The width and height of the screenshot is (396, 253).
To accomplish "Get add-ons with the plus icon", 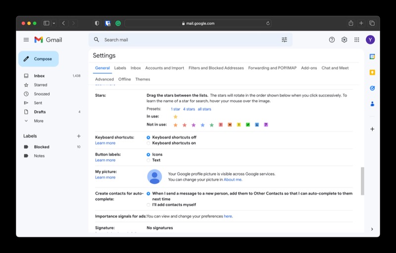I will coord(372,129).
